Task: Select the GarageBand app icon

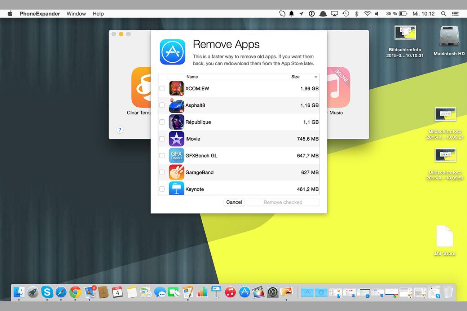Action: 176,172
